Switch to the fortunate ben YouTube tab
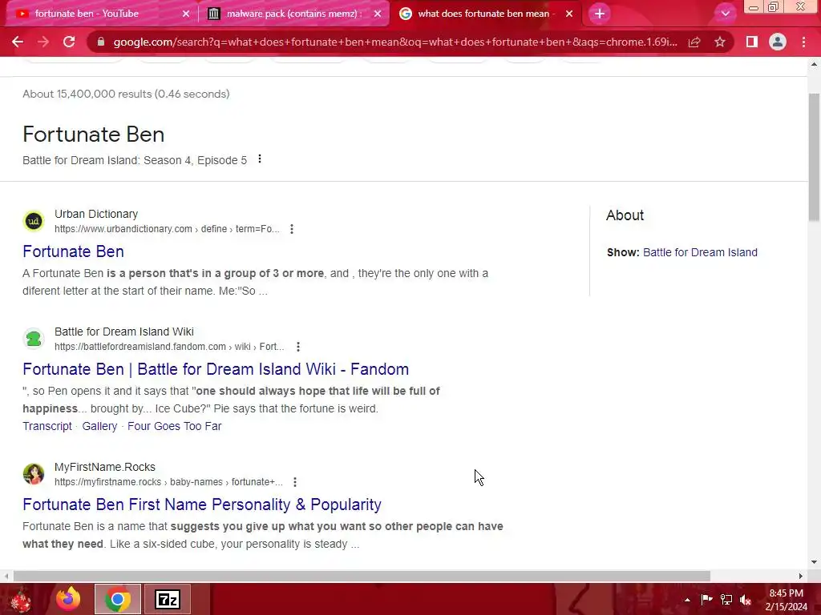Image resolution: width=821 pixels, height=615 pixels. coord(99,14)
